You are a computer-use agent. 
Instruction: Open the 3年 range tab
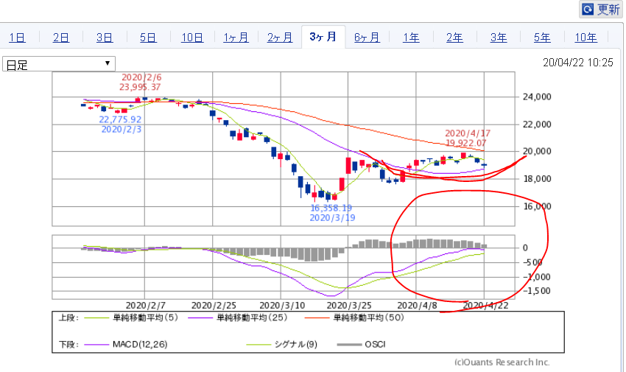[x=499, y=37]
